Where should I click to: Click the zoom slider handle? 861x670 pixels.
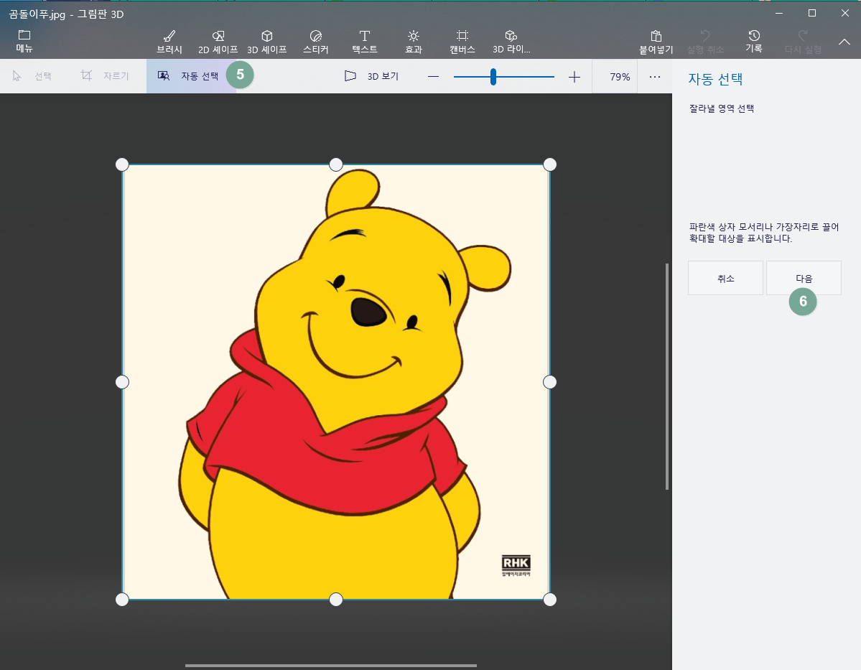point(493,76)
